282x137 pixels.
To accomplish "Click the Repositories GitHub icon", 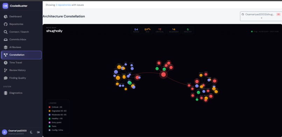I will [x=6, y=24].
